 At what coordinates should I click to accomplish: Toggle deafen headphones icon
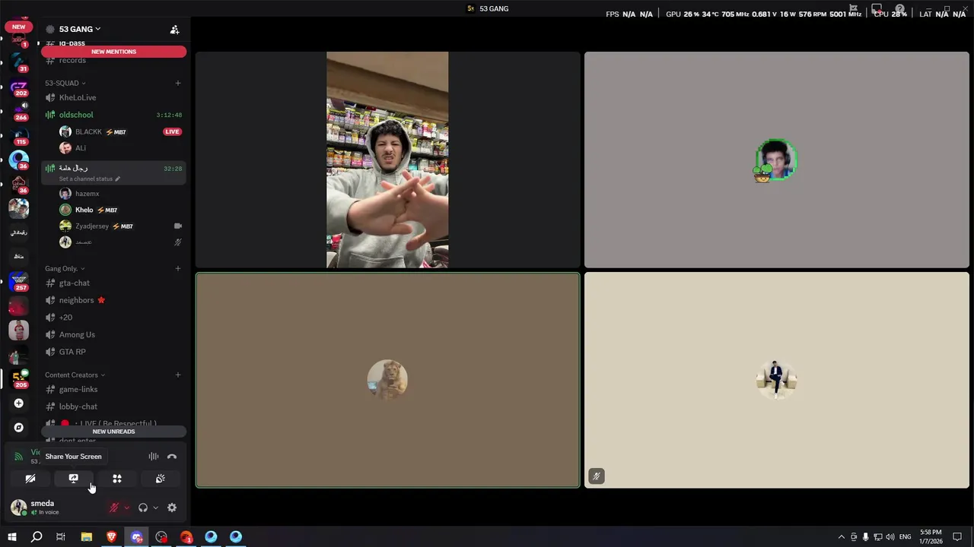[143, 507]
